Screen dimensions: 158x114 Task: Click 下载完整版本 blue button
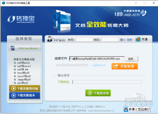click(x=25, y=95)
